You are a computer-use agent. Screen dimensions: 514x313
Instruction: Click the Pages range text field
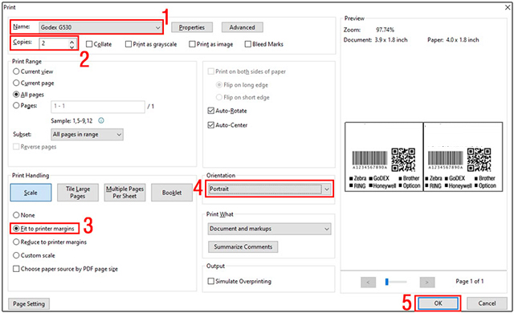(98, 107)
